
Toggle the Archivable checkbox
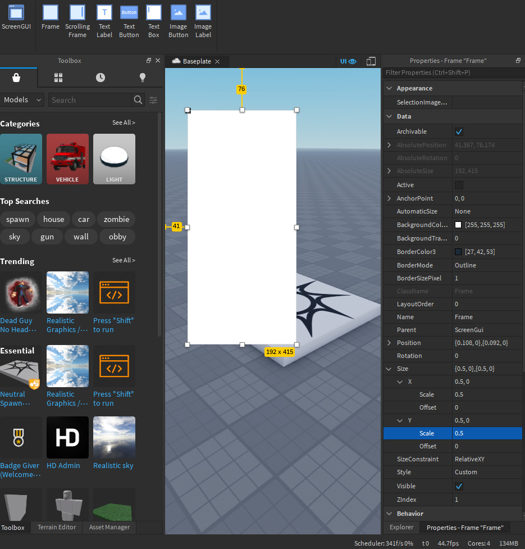tap(459, 131)
